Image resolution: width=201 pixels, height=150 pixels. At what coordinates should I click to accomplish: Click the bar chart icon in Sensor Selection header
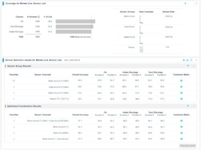tap(187, 60)
